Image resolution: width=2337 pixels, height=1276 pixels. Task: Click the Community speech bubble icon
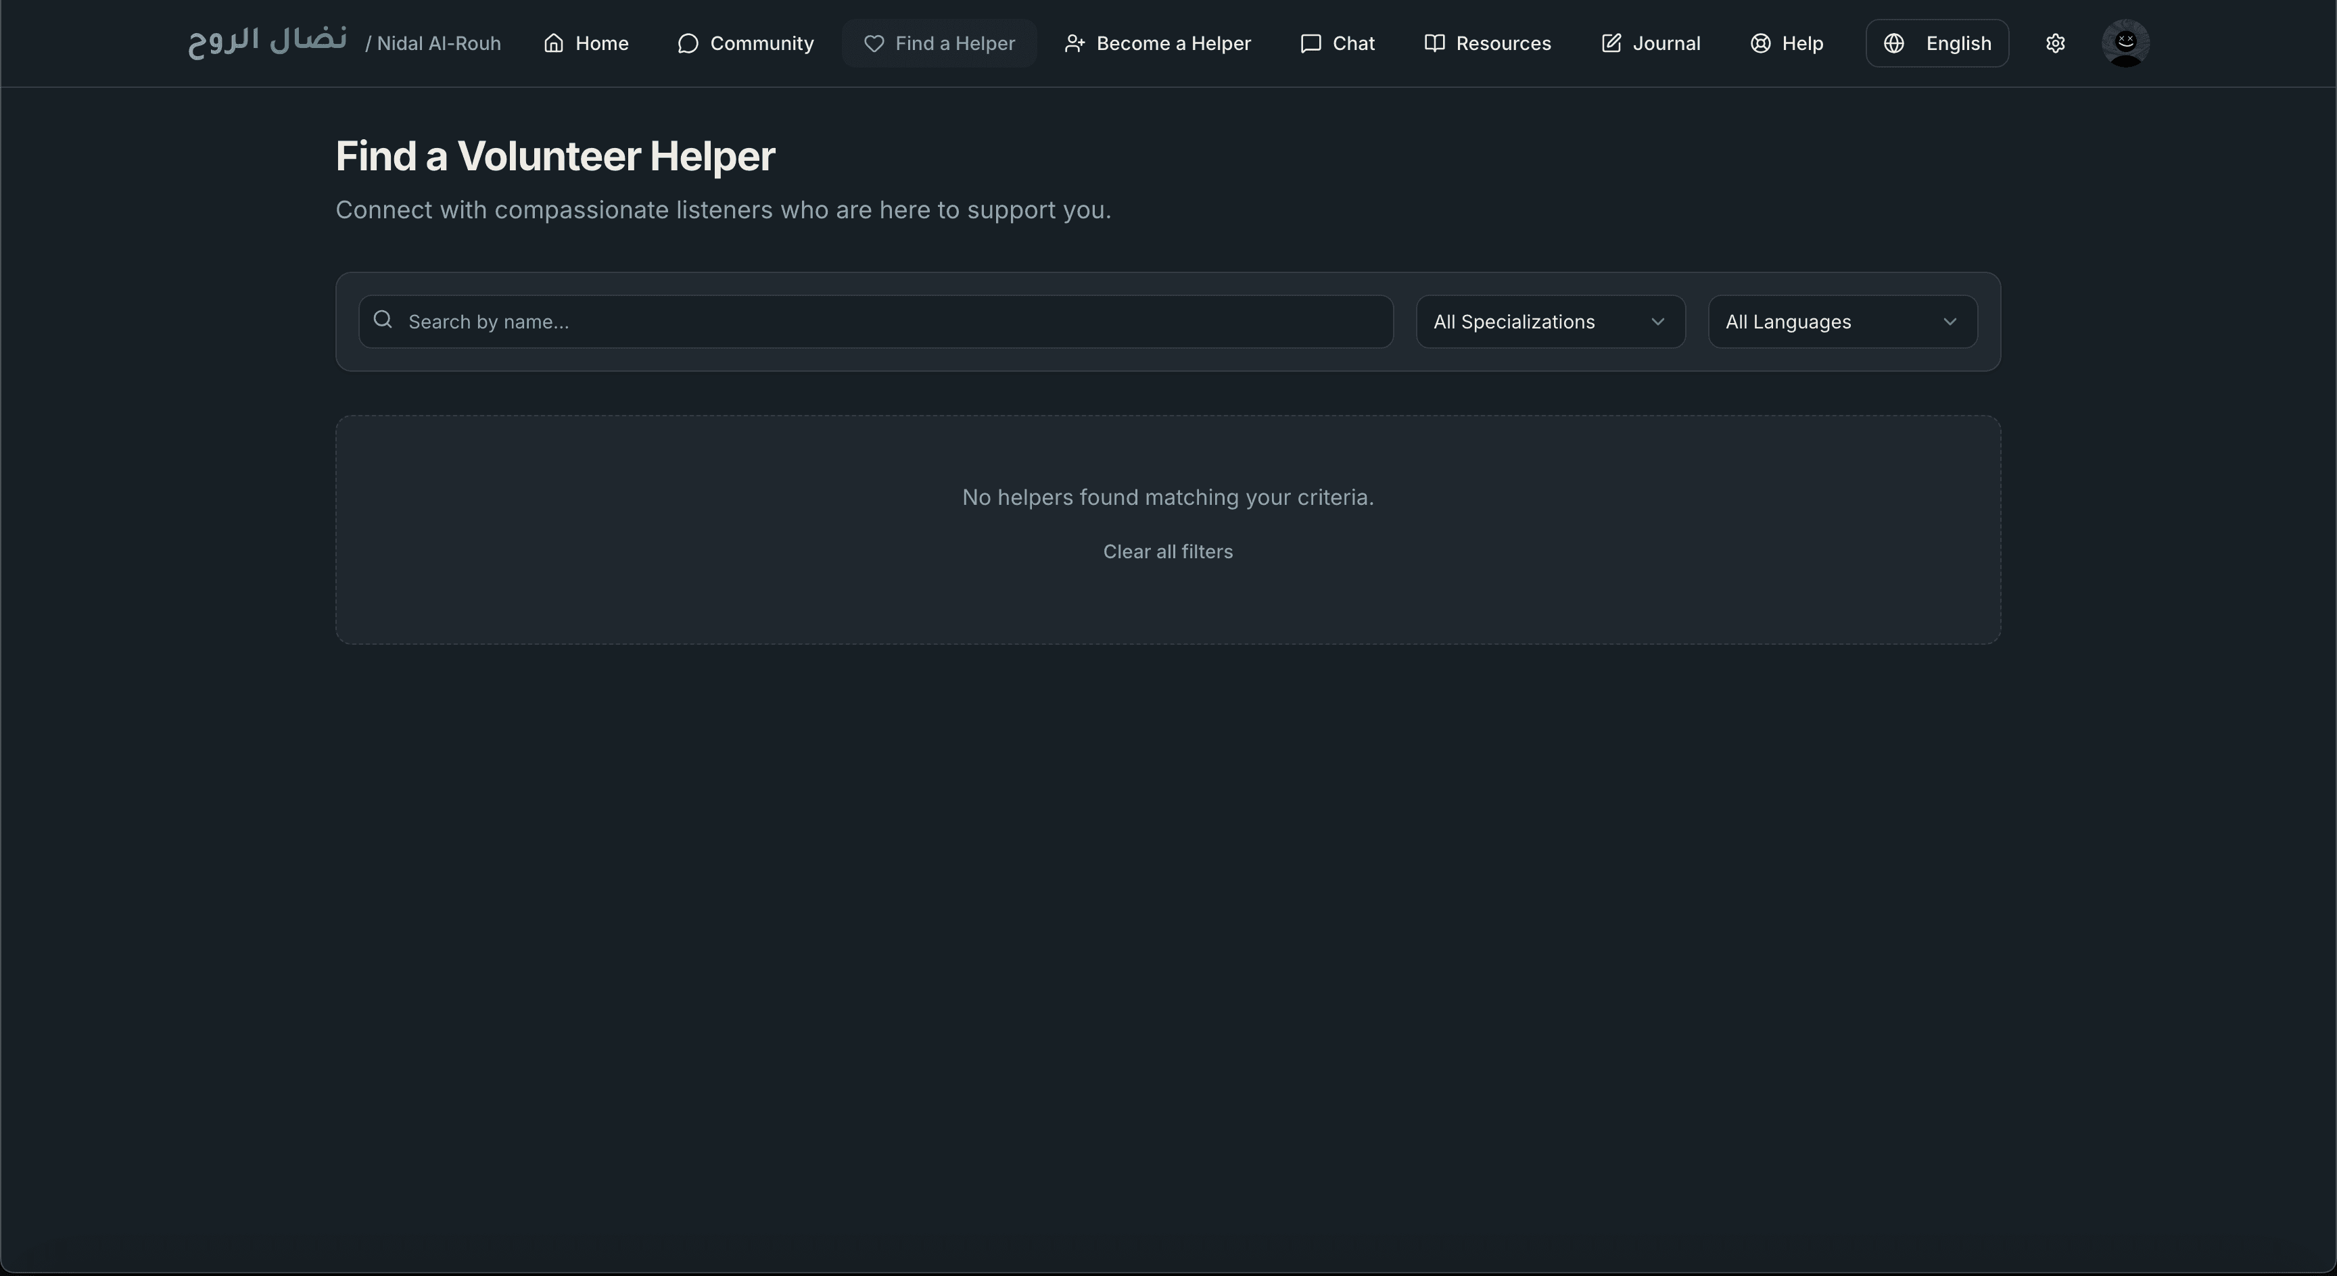(x=688, y=43)
